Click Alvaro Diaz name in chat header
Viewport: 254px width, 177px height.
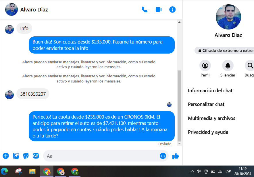point(34,10)
